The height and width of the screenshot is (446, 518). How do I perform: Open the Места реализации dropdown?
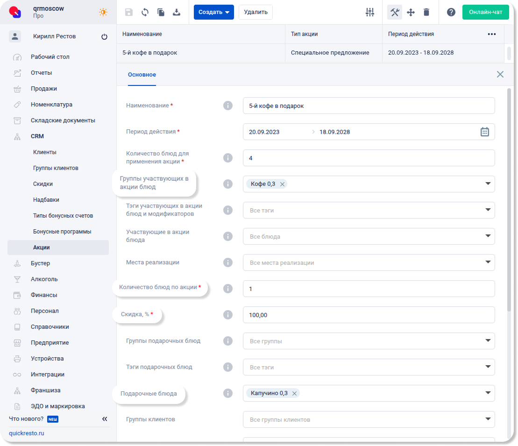pyautogui.click(x=488, y=262)
